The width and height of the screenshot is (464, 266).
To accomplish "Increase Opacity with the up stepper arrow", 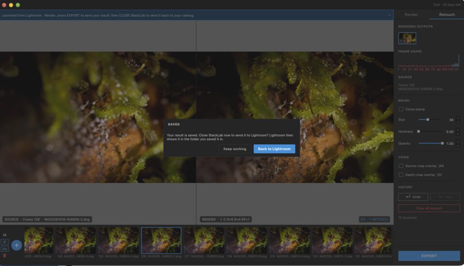I will pos(458,141).
